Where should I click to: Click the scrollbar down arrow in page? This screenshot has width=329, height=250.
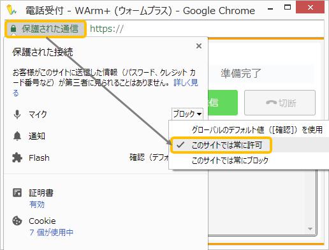[310, 229]
